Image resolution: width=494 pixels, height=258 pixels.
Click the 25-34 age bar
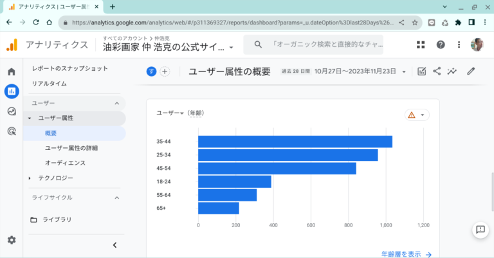tap(288, 155)
